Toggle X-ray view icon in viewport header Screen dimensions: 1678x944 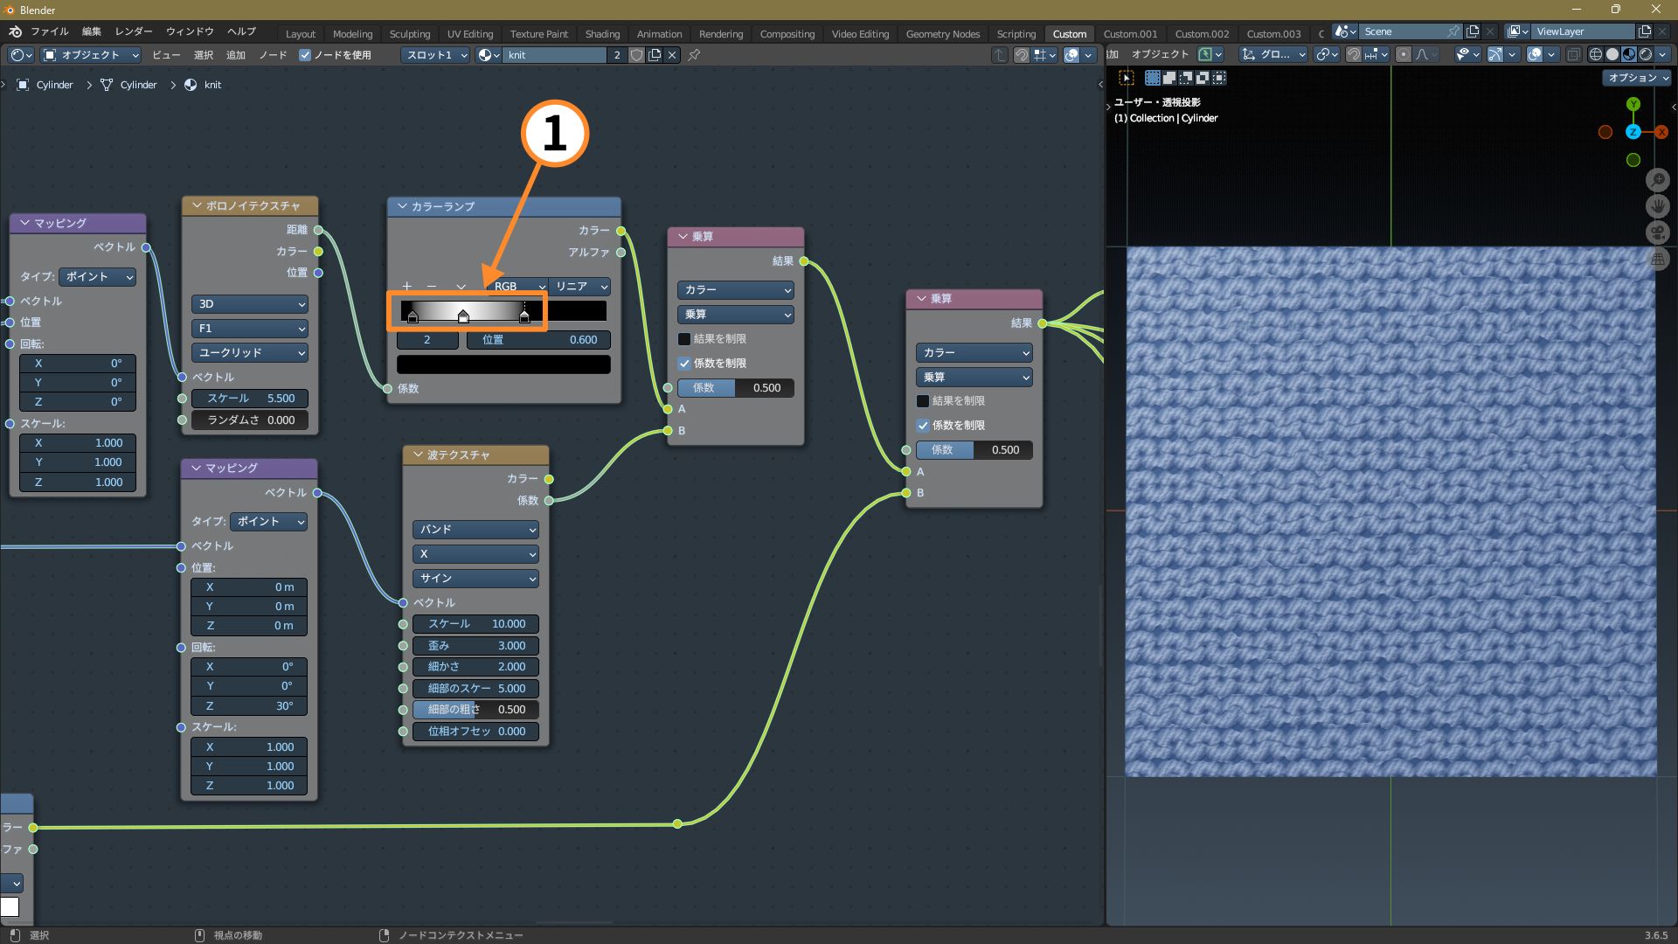click(x=1573, y=54)
